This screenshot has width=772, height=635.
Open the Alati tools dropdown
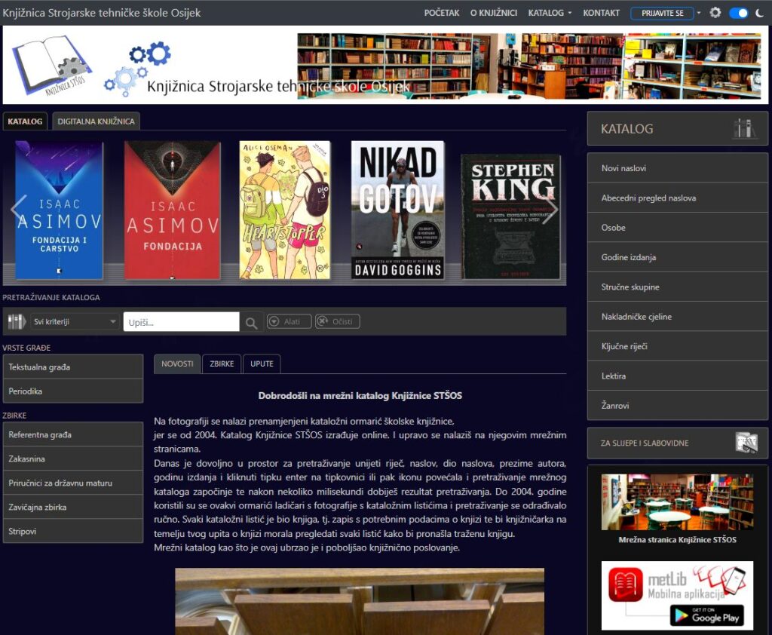(288, 322)
